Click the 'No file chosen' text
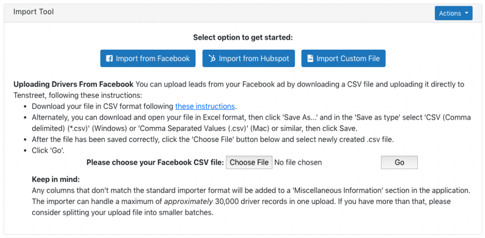This screenshot has height=238, width=485. (298, 162)
